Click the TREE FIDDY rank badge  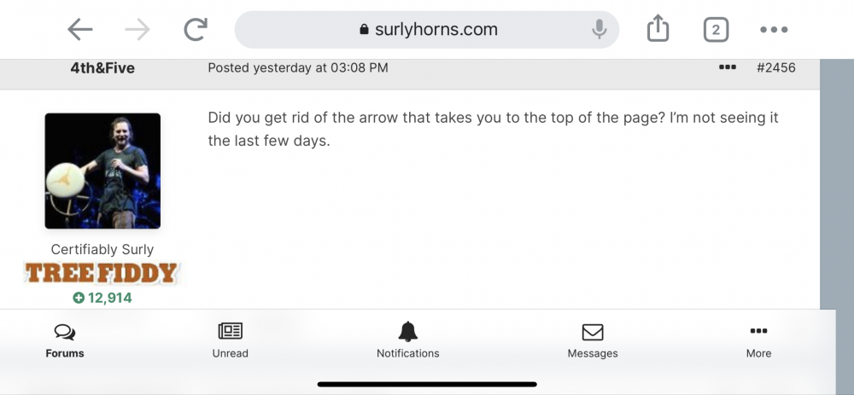[102, 273]
